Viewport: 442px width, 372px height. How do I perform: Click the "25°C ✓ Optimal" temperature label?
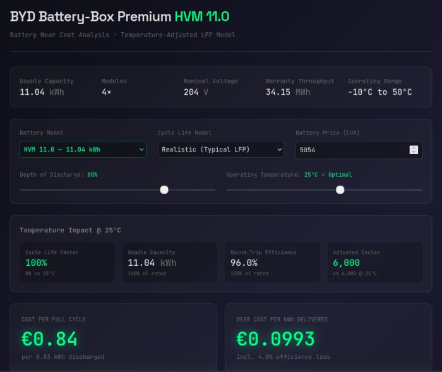[x=328, y=174]
